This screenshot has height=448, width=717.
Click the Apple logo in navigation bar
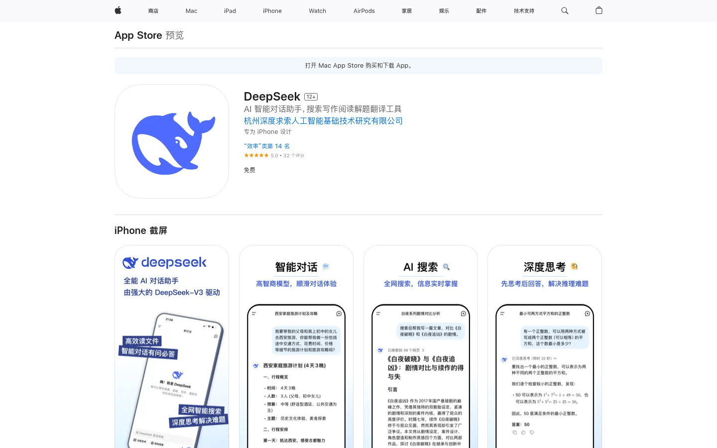click(x=118, y=10)
